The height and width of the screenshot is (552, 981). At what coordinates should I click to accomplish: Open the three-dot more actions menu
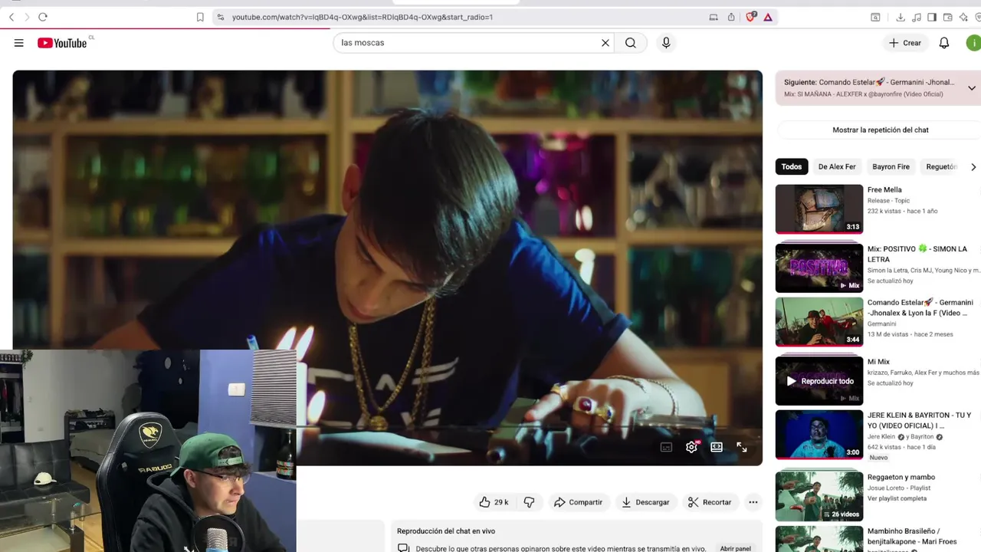coord(753,502)
